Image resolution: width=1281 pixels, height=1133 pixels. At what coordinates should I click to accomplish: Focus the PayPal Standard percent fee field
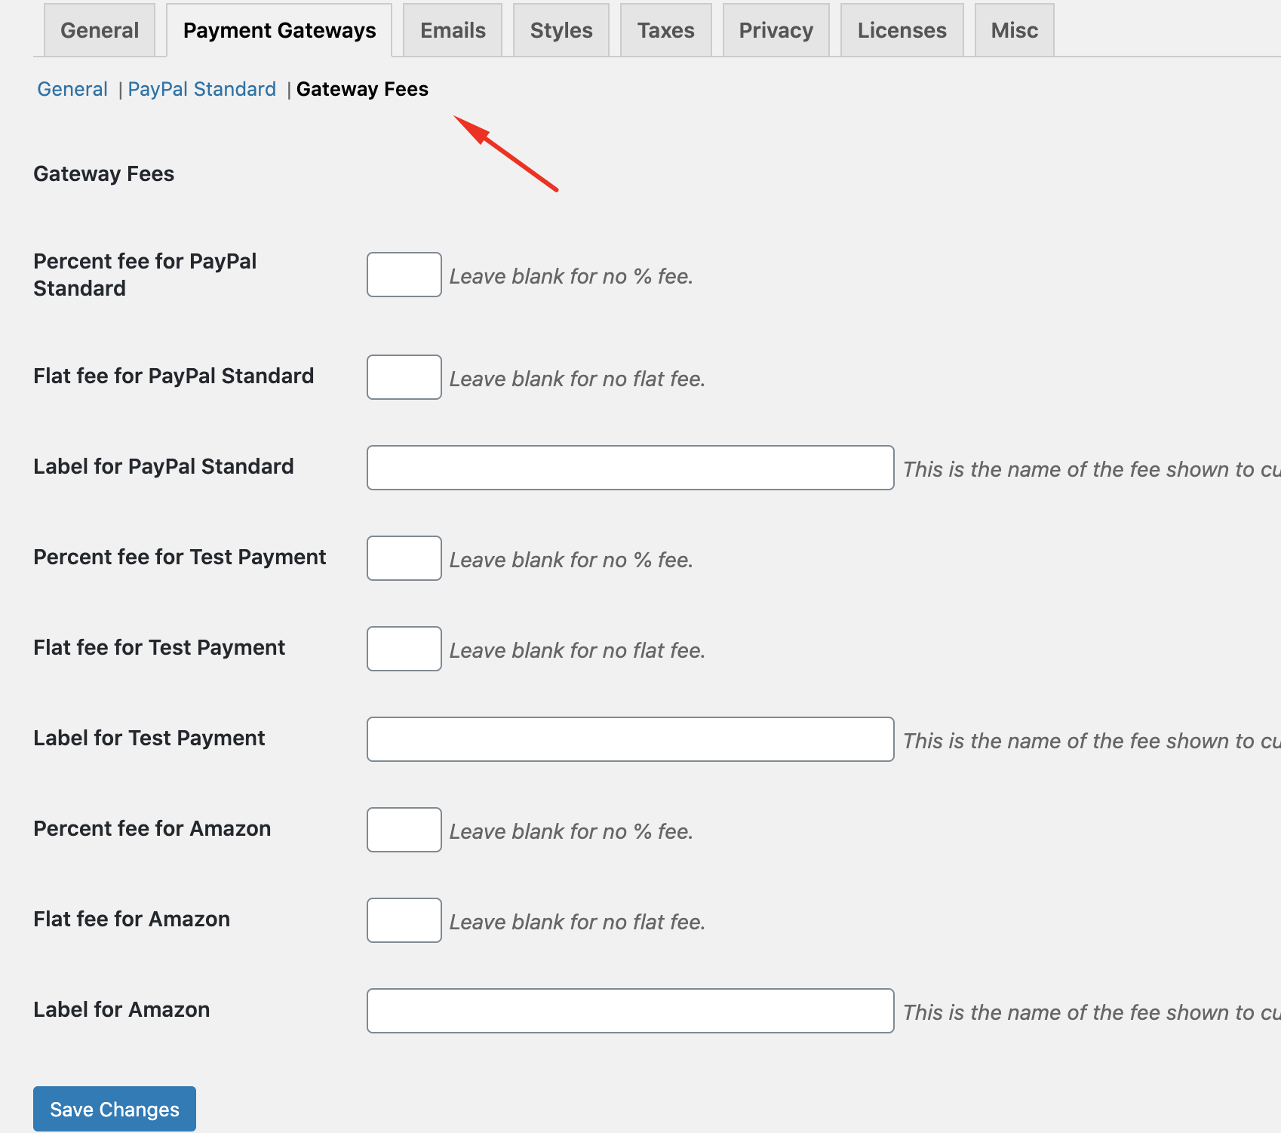404,275
